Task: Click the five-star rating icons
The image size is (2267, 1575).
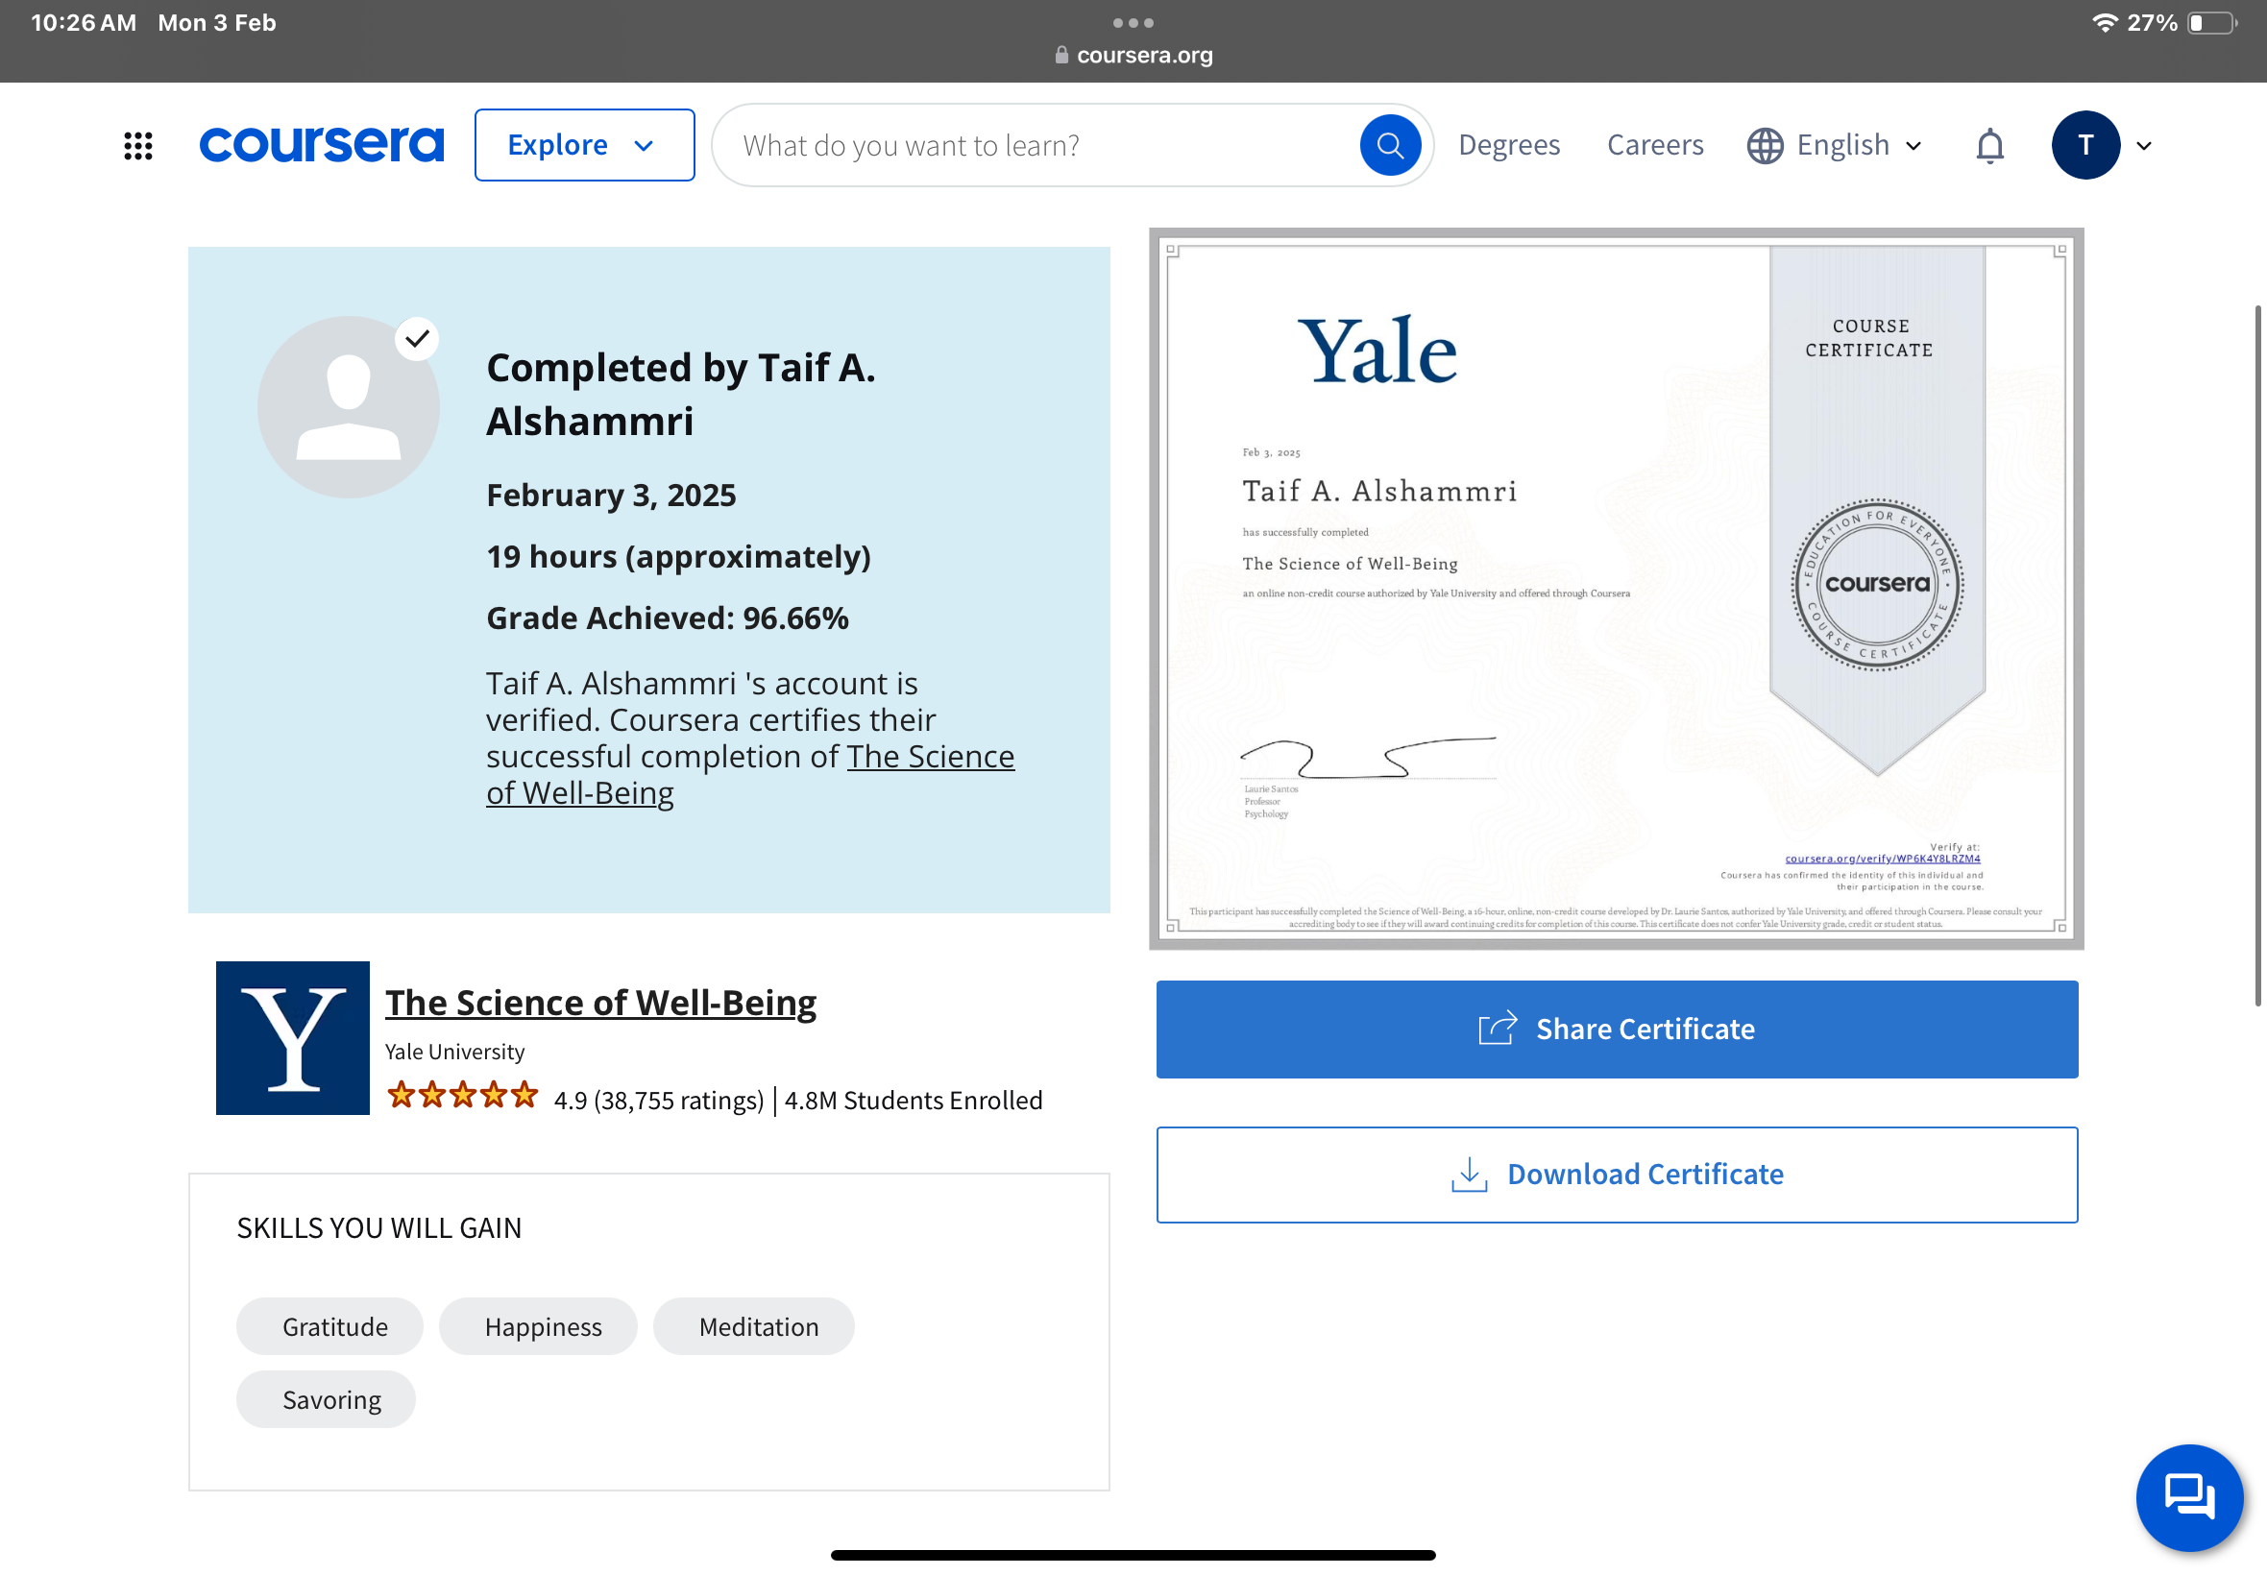Action: point(463,1096)
